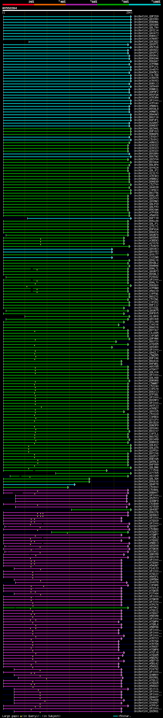Click UniRef100_Q39322 entry
163x718 pixels.
point(146,145)
